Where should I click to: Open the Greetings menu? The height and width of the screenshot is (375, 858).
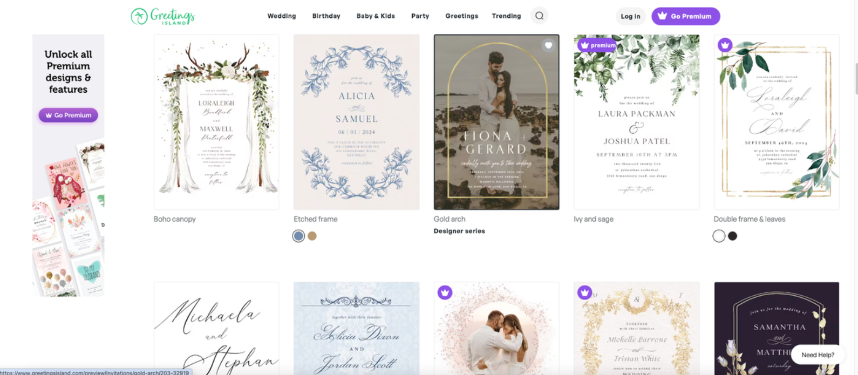pyautogui.click(x=461, y=16)
